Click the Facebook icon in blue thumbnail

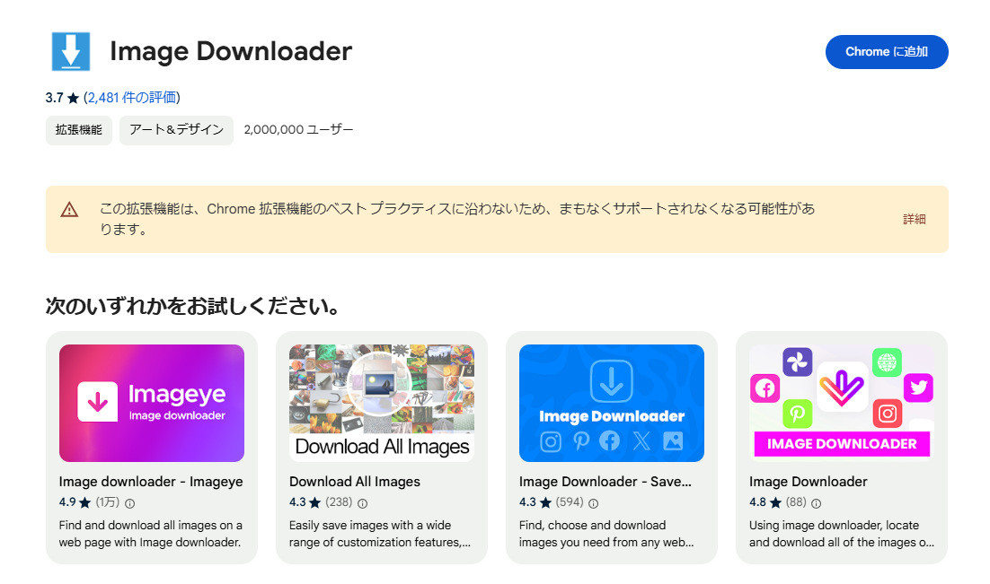(609, 440)
